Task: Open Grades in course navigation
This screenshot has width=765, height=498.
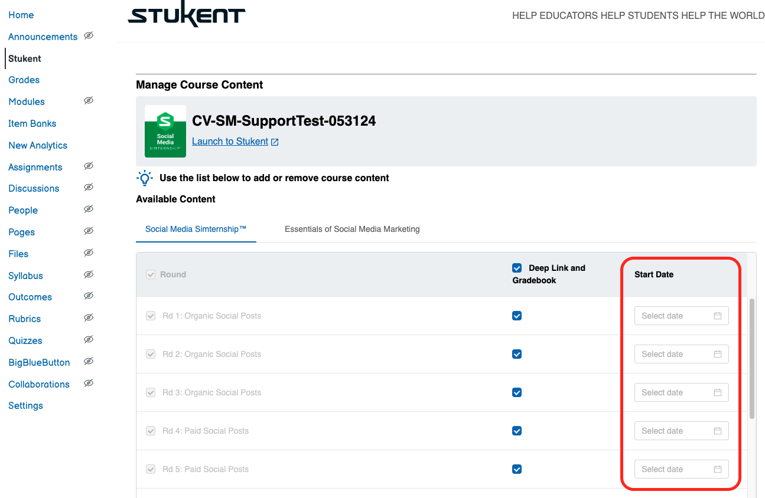Action: pos(24,80)
